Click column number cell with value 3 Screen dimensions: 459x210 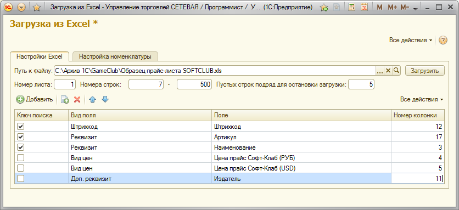tap(418, 147)
